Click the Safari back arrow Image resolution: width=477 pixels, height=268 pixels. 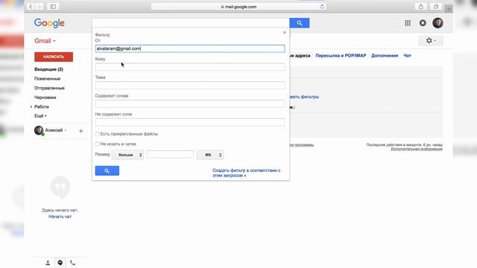point(31,7)
